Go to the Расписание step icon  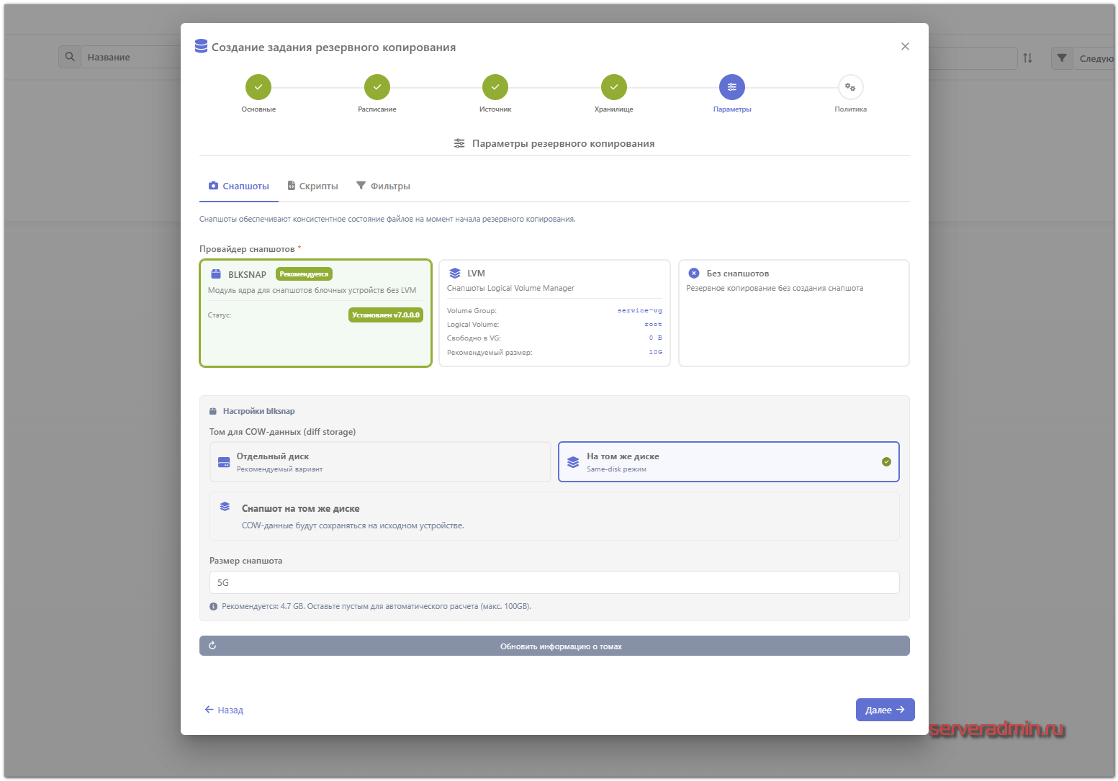click(377, 87)
